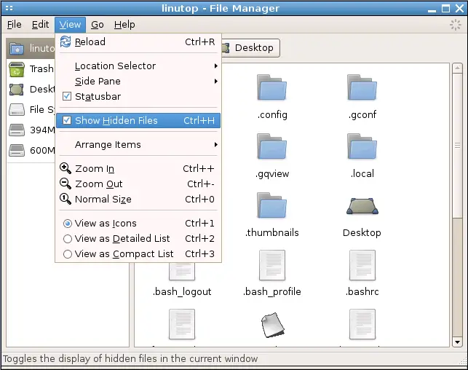Click the .config folder name label
This screenshot has width=468, height=370.
[272, 114]
